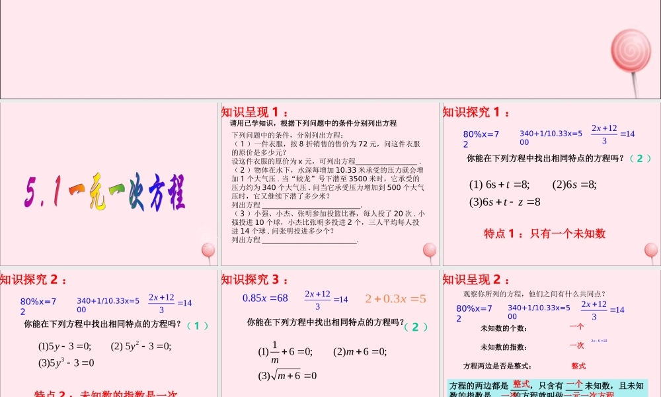661x397 pixels.
Task: Open the '知识探究 2' slide thumbnail
Action: click(x=109, y=333)
